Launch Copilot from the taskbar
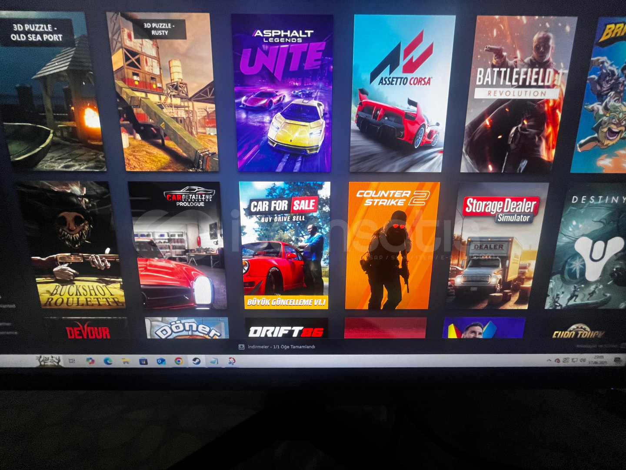Viewport: 626px width, 470px height. click(90, 361)
